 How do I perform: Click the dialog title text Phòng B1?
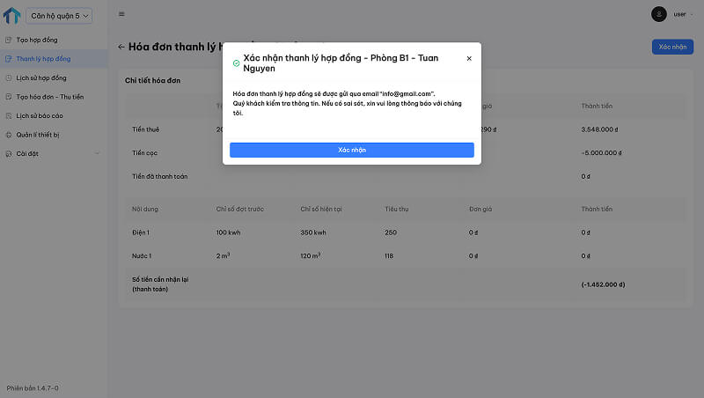click(390, 58)
